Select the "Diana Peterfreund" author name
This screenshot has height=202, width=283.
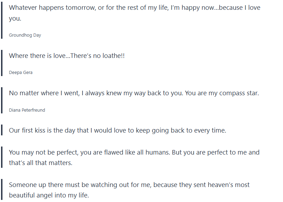click(27, 110)
